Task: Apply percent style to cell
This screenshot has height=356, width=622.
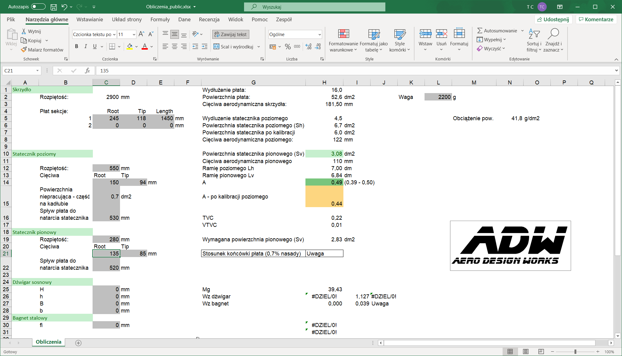Action: coord(288,47)
